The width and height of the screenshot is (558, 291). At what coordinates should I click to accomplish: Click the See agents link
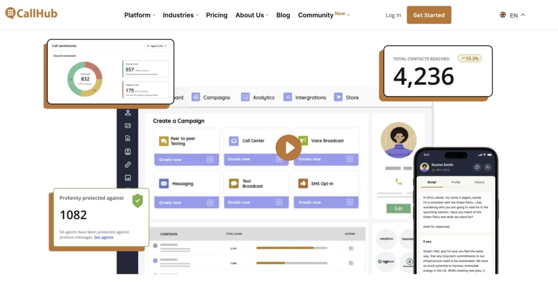104,238
